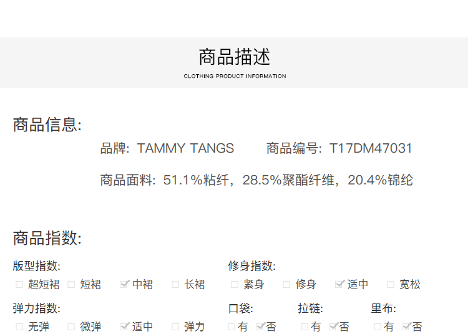Click the 商品描述 section heading
The width and height of the screenshot is (468, 334).
pyautogui.click(x=235, y=57)
